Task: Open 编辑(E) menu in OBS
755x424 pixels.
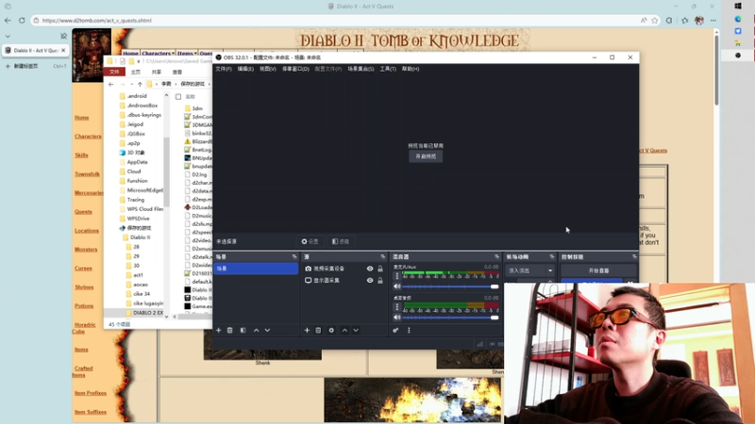Action: pos(245,69)
